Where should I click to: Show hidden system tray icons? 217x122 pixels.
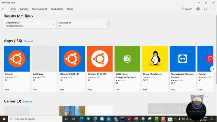click(x=176, y=119)
